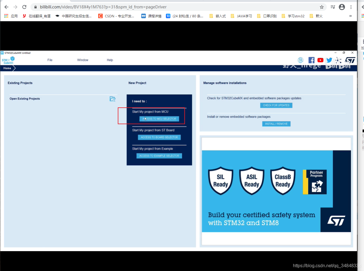Open the ST Twitter icon
364x271 pixels.
(x=329, y=60)
